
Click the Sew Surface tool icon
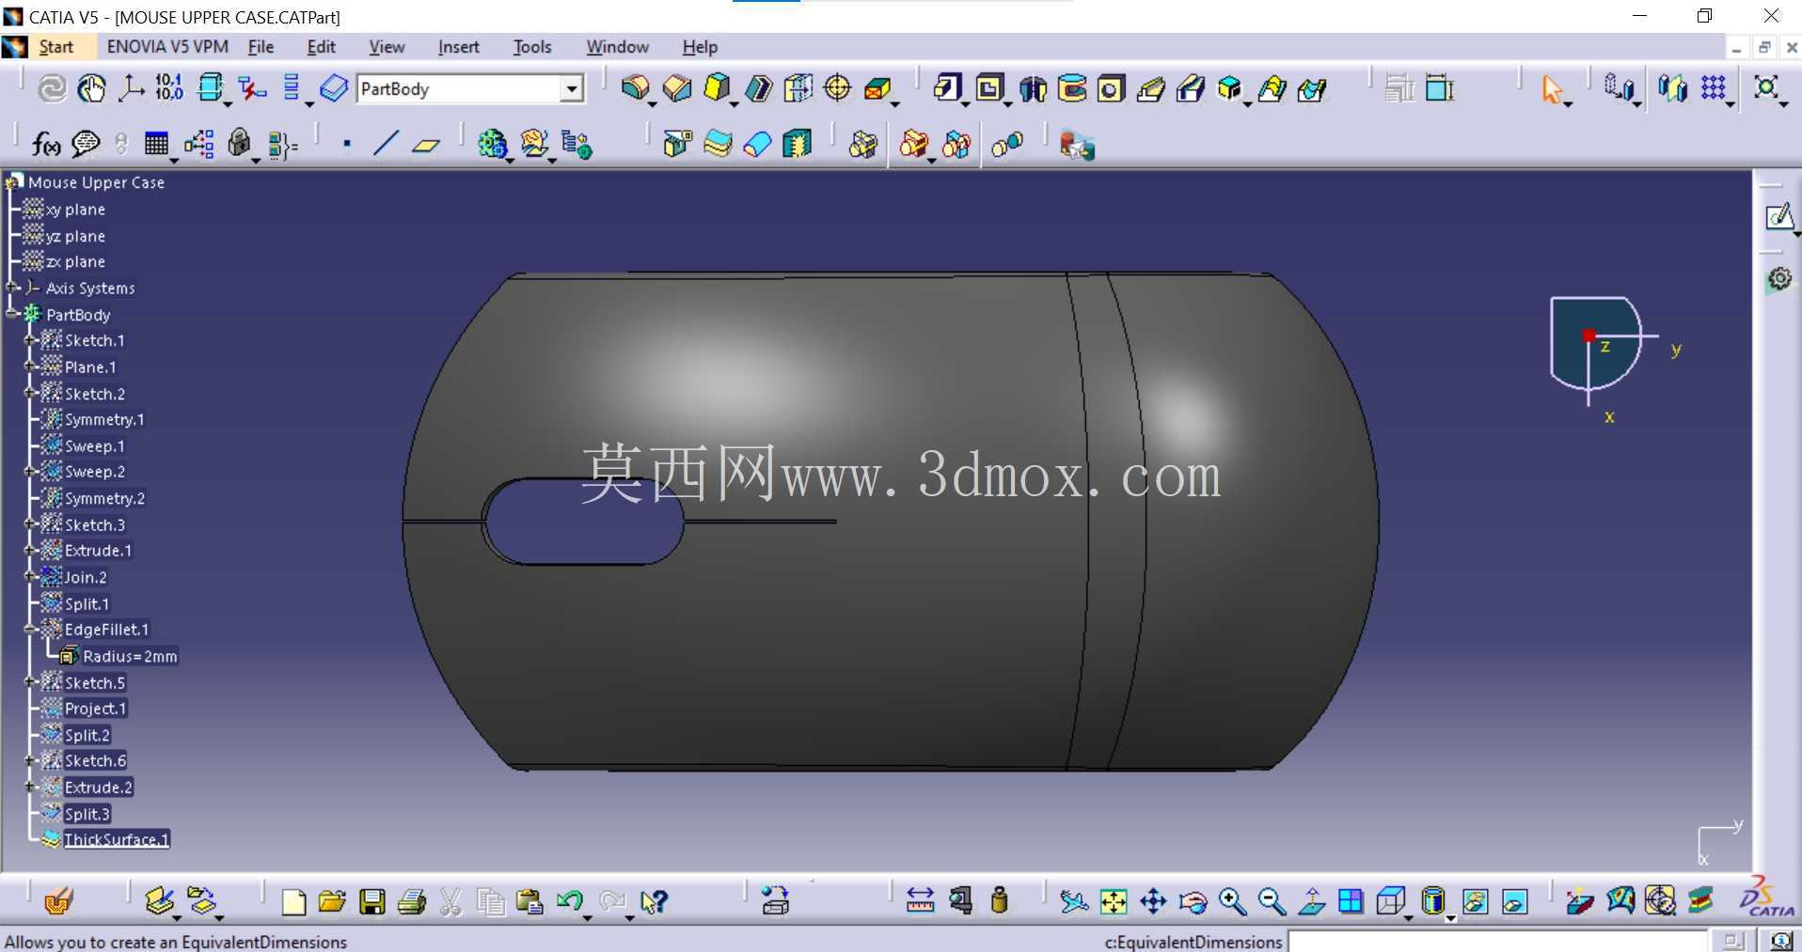pyautogui.click(x=797, y=144)
